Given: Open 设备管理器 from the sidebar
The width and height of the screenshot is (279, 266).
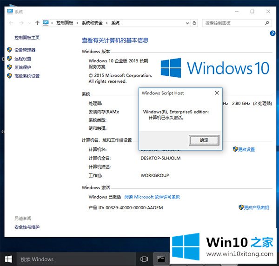Looking at the screenshot, I should pyautogui.click(x=25, y=50).
